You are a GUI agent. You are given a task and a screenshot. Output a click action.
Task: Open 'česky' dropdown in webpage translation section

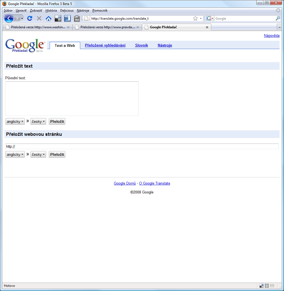click(x=38, y=154)
